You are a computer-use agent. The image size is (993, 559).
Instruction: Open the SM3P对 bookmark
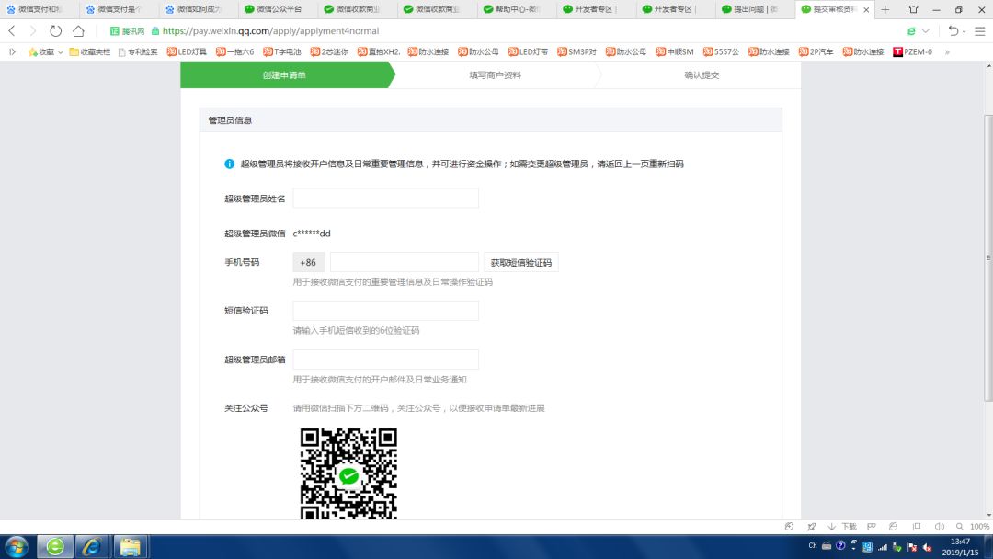(576, 51)
